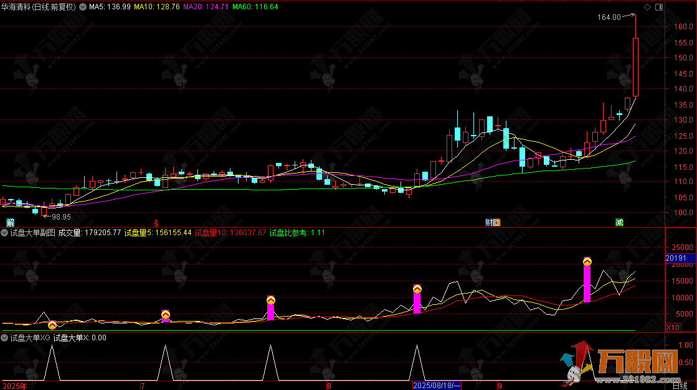The height and width of the screenshot is (390, 697).
Task: Click the diamond icon at chart top-right
Action: click(x=647, y=7)
